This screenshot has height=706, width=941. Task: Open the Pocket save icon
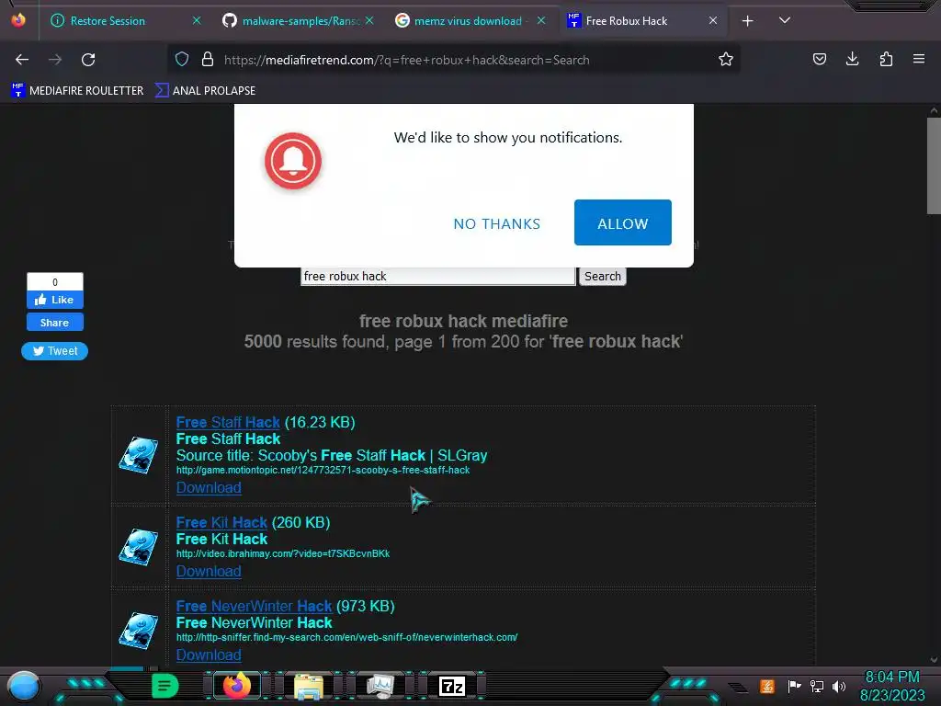pyautogui.click(x=819, y=59)
